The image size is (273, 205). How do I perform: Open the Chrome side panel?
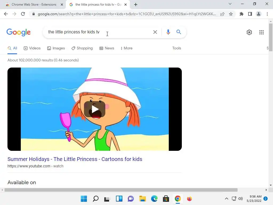(250, 14)
